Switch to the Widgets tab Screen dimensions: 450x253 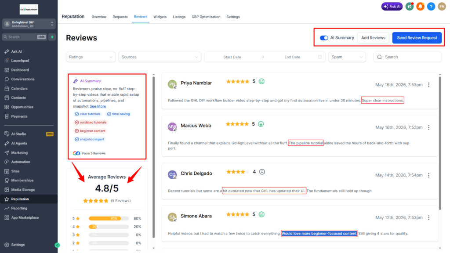160,17
